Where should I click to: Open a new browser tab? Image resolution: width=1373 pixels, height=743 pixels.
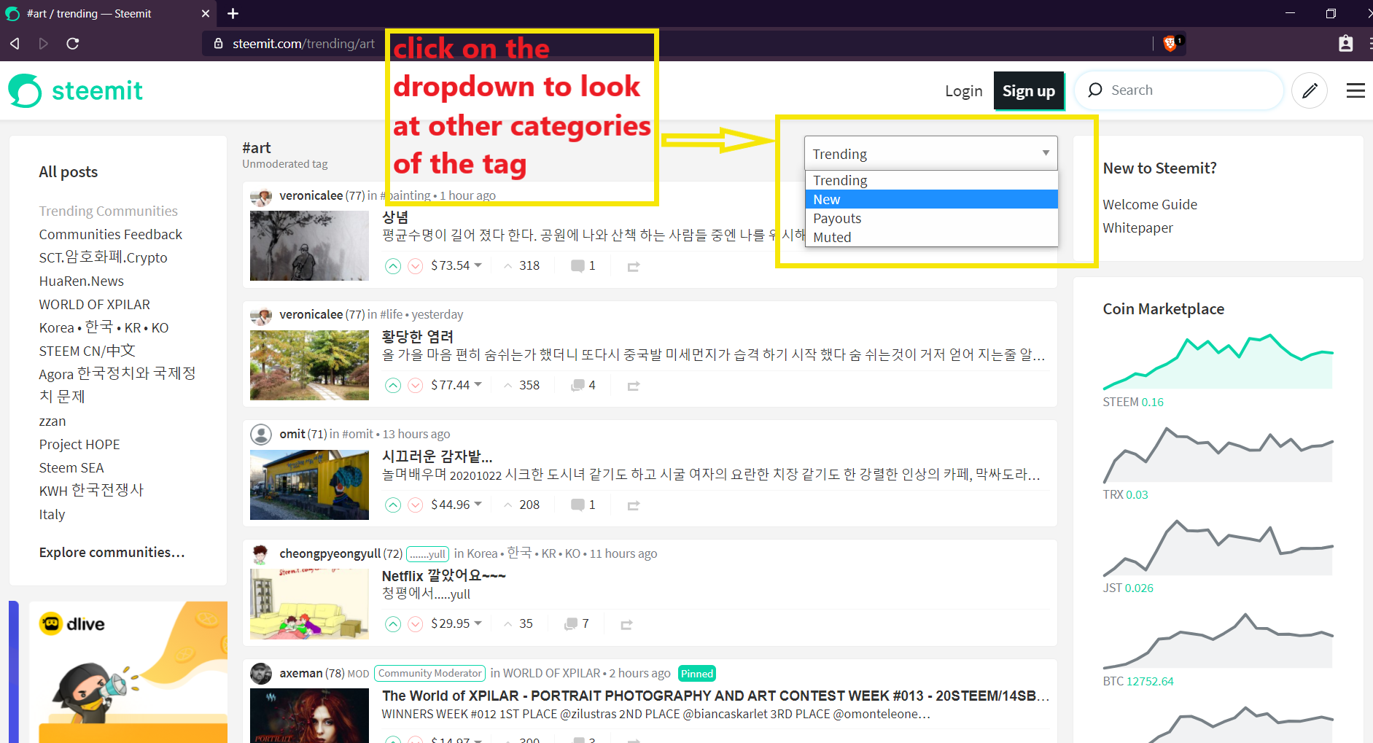tap(233, 13)
